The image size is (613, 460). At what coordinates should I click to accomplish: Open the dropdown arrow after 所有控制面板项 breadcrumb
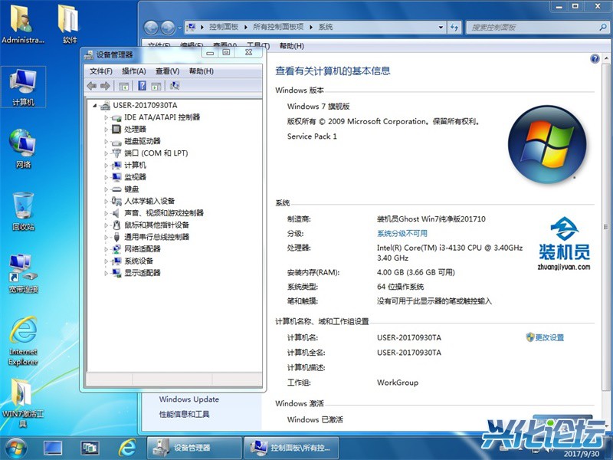(x=311, y=28)
